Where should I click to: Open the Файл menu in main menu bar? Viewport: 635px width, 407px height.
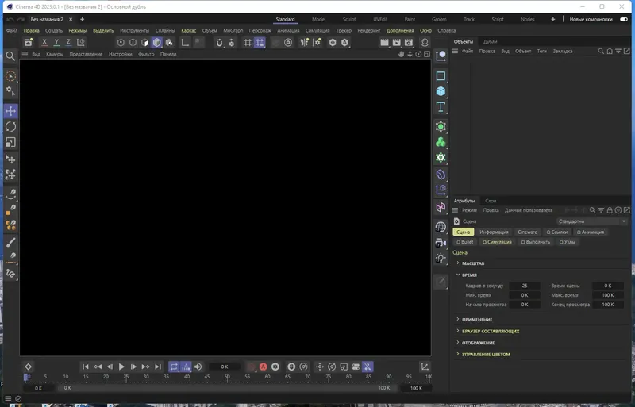(x=12, y=30)
